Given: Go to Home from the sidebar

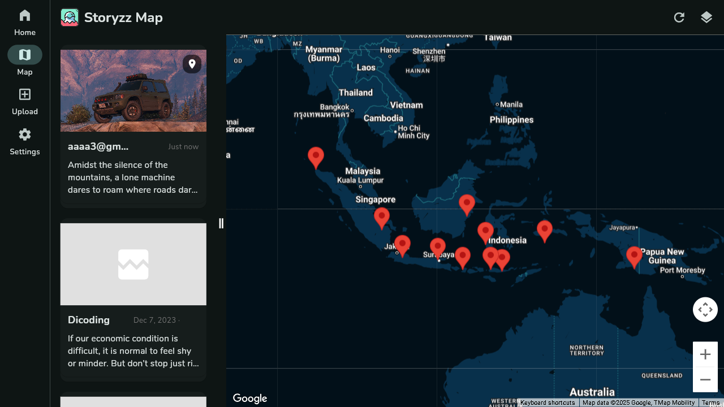Looking at the screenshot, I should (24, 21).
